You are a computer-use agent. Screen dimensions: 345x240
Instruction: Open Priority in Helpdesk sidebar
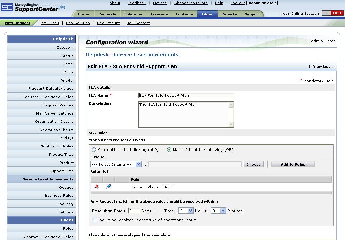click(41, 80)
